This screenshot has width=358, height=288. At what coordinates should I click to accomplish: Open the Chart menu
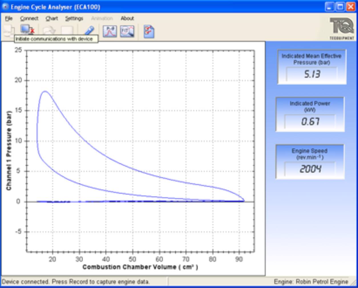[x=51, y=18]
